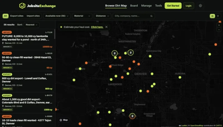Open the orange cluster of 2 near Englewood
The image size is (223, 127).
click(x=132, y=116)
